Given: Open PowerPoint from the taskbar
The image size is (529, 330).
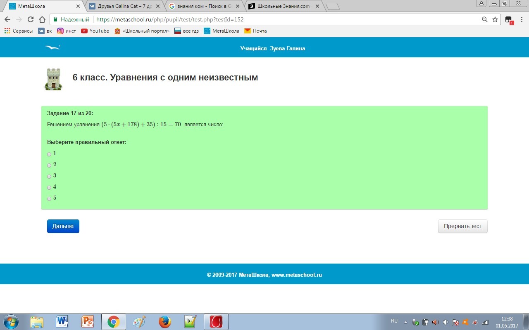Looking at the screenshot, I should pos(88,321).
